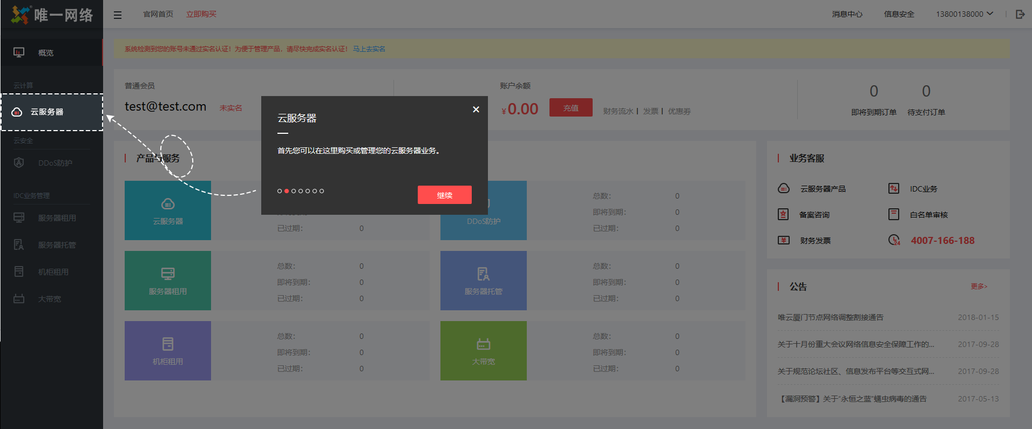Open announcement about 十月份重大会议网络信息安全

point(856,344)
